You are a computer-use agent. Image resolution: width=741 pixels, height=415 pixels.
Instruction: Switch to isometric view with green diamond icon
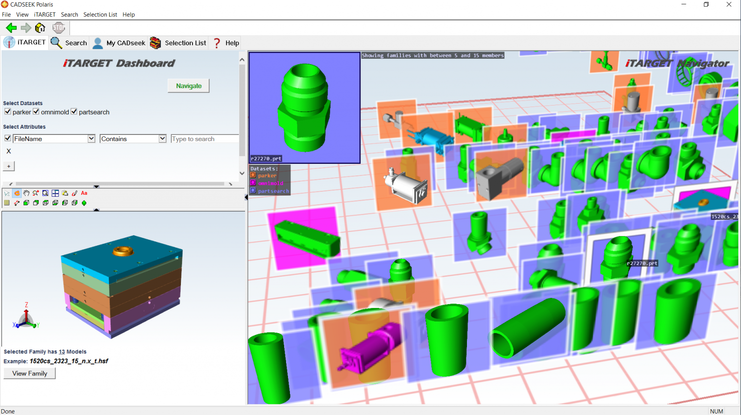pos(84,203)
